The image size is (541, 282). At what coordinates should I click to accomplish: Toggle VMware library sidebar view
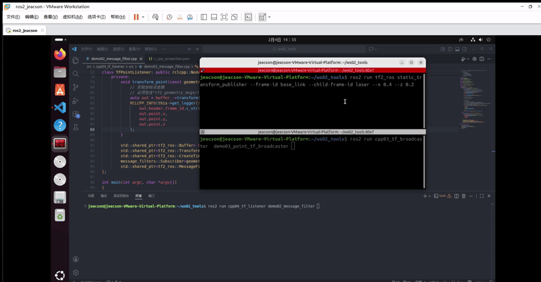(x=204, y=17)
